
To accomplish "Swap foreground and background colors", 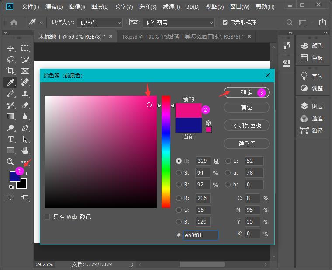I will [26, 173].
